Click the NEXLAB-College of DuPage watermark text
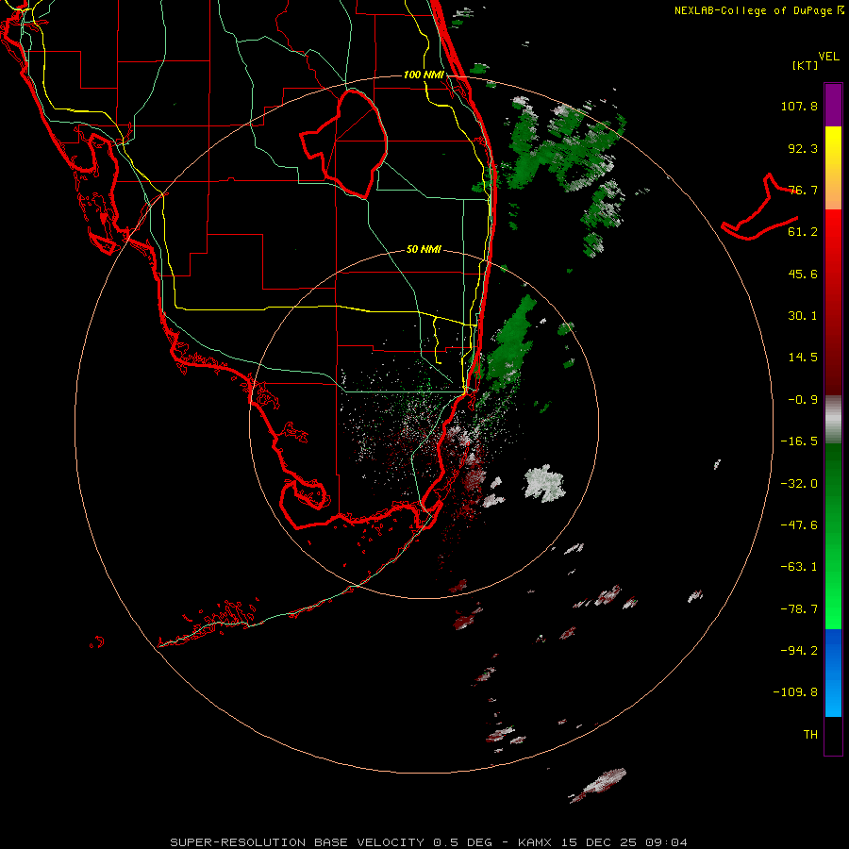 (x=759, y=10)
